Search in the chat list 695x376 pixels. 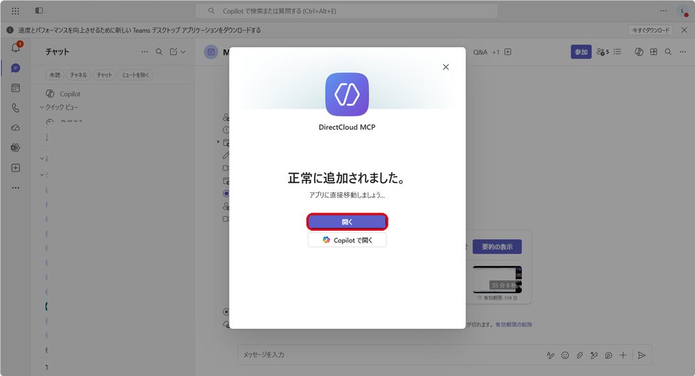click(x=158, y=52)
